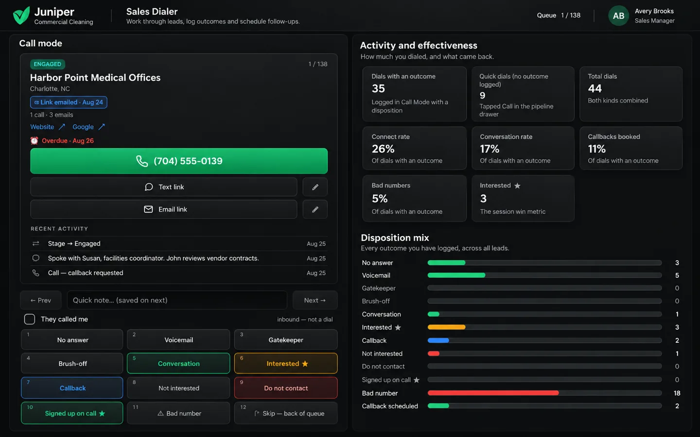This screenshot has width=700, height=437.
Task: Log the Brush-off disposition
Action: coord(72,363)
